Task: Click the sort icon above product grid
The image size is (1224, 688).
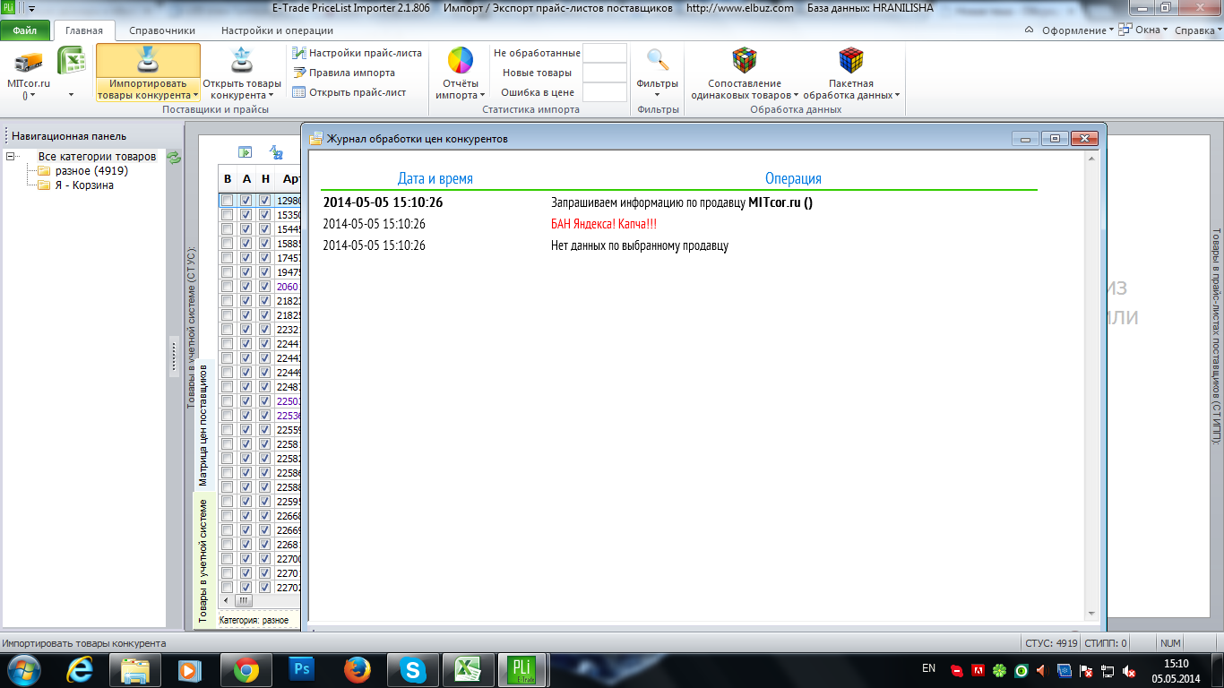Action: pos(276,152)
